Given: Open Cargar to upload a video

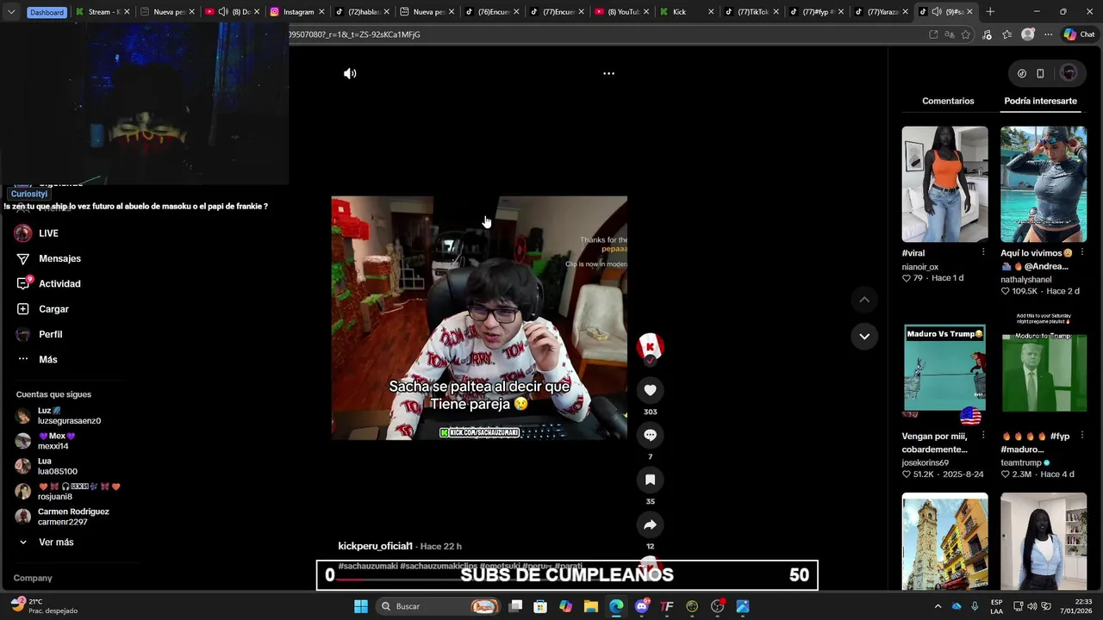Looking at the screenshot, I should 53,309.
